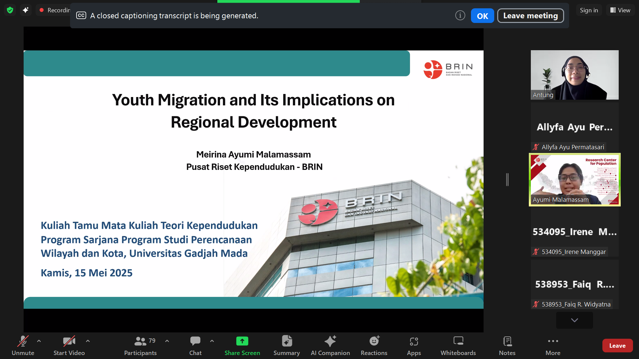Click the BRIN logo on the slide
This screenshot has width=639, height=359.
coord(448,69)
